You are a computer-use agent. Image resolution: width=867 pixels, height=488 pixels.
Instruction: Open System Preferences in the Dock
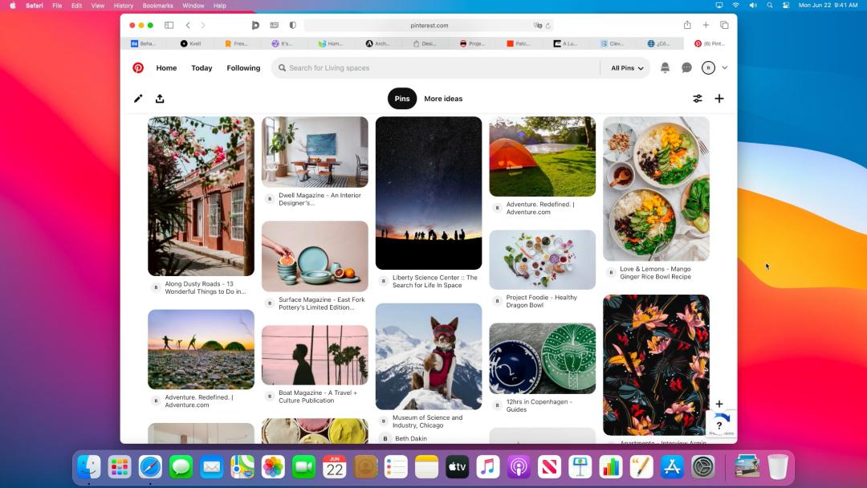(x=703, y=467)
